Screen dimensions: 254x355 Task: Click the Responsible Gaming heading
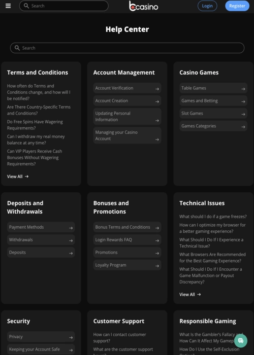(x=208, y=321)
